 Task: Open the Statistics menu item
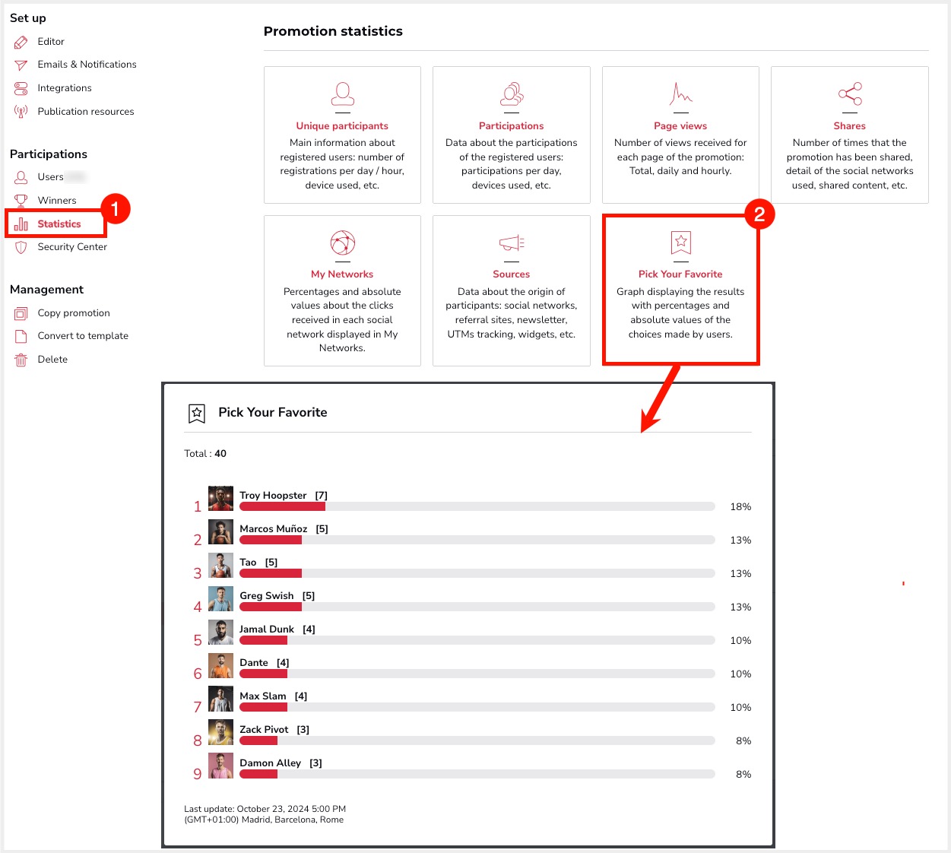click(x=59, y=224)
